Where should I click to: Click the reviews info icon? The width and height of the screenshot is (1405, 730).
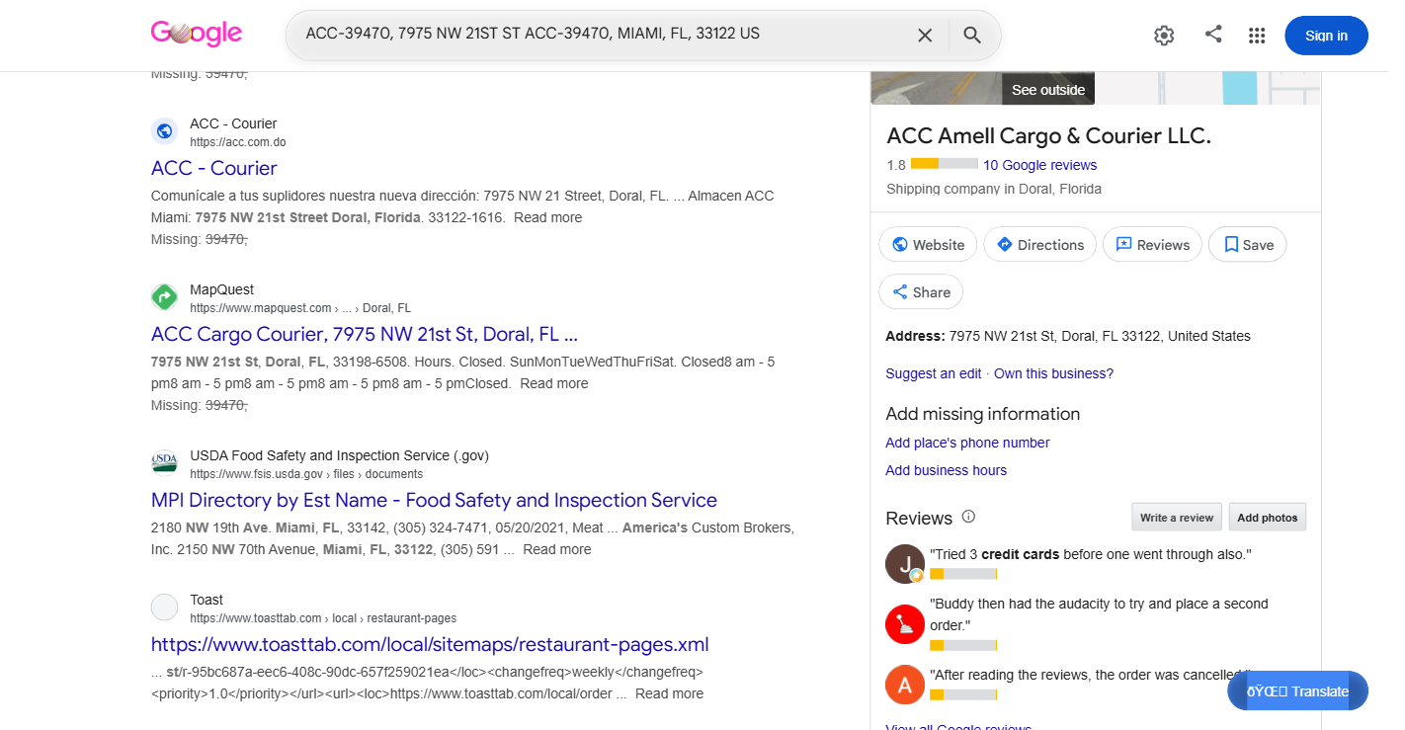click(968, 517)
